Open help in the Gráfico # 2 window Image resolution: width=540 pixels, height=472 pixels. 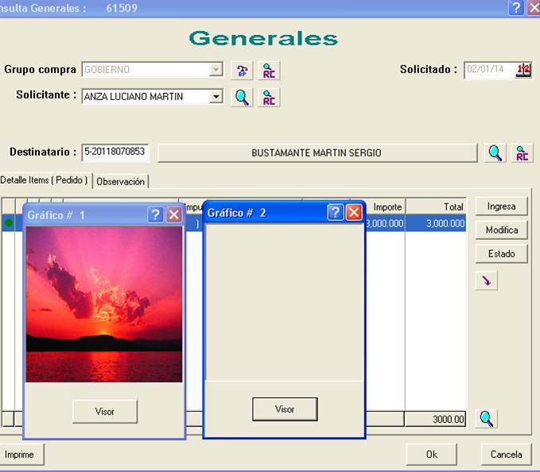point(335,212)
